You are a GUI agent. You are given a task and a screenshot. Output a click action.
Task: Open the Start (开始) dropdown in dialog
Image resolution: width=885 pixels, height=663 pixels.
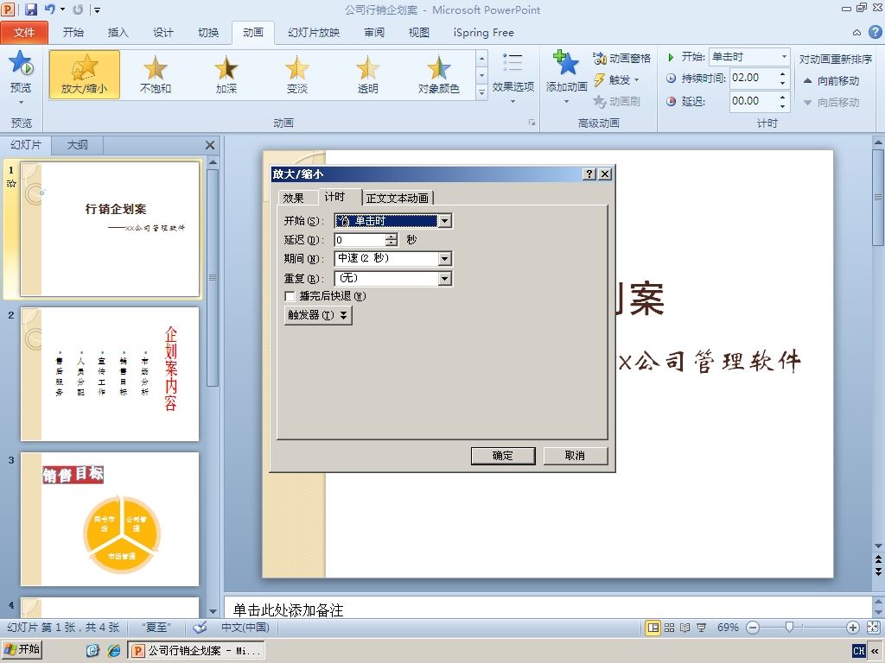445,221
